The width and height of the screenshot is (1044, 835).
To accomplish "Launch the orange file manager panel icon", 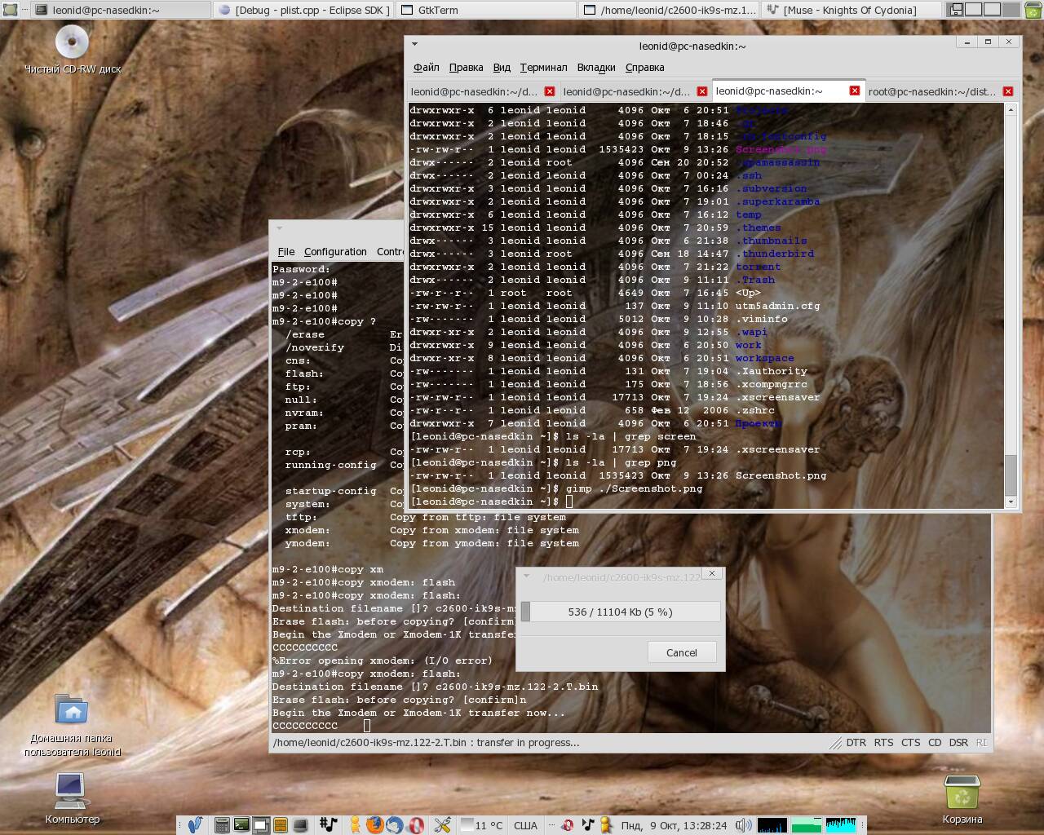I will [280, 824].
